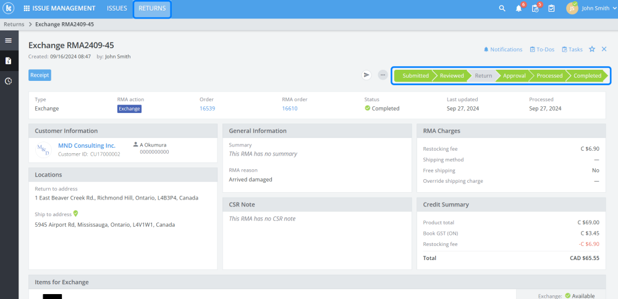The image size is (618, 299).
Task: Toggle the hamburger sidebar menu
Action: tap(8, 41)
